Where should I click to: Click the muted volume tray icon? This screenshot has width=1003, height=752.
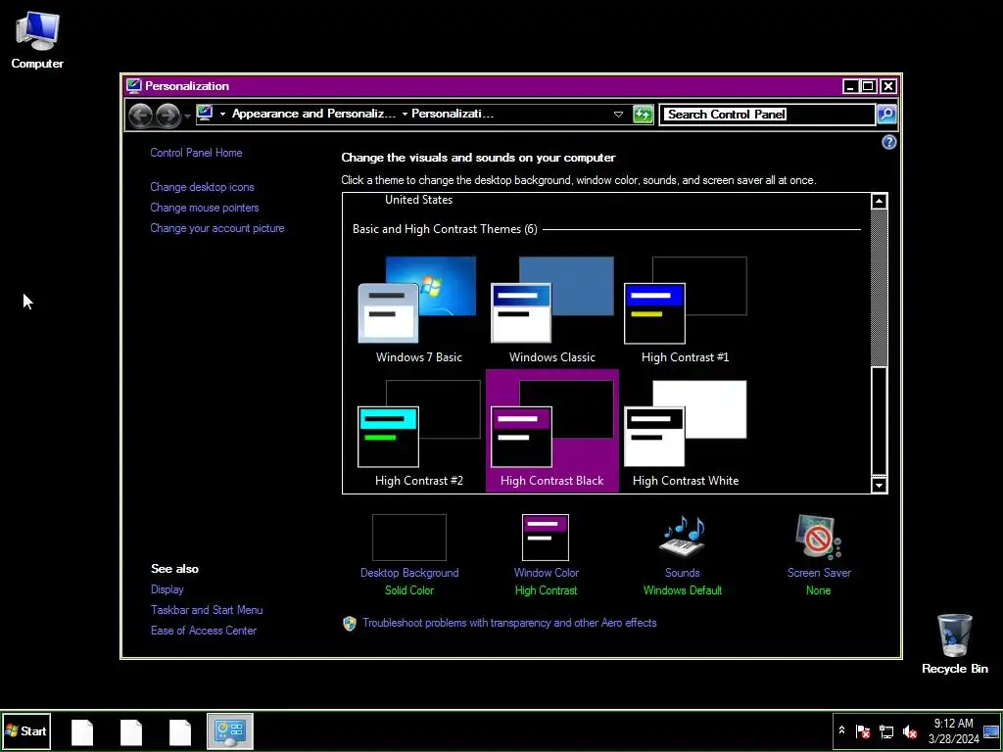(x=910, y=730)
